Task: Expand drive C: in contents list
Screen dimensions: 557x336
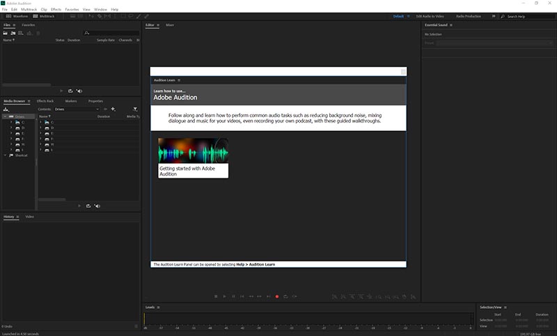Action: [x=40, y=122]
